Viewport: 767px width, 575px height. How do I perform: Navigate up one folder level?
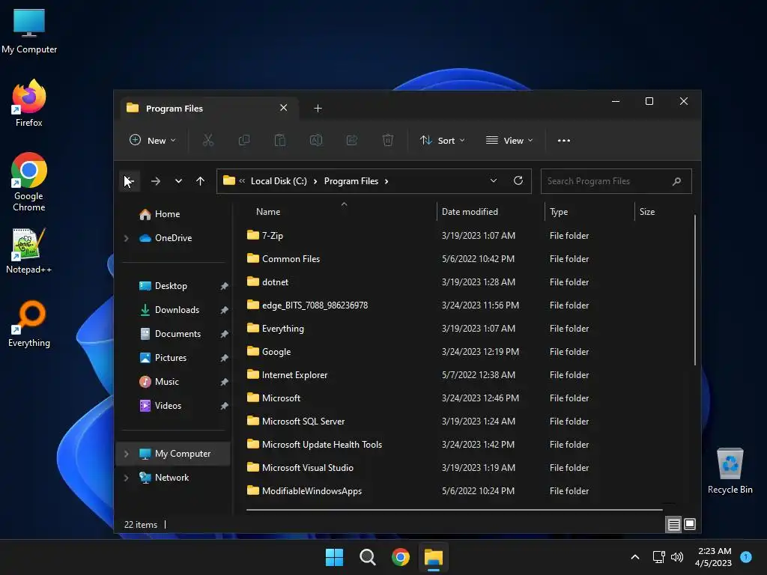(x=200, y=181)
